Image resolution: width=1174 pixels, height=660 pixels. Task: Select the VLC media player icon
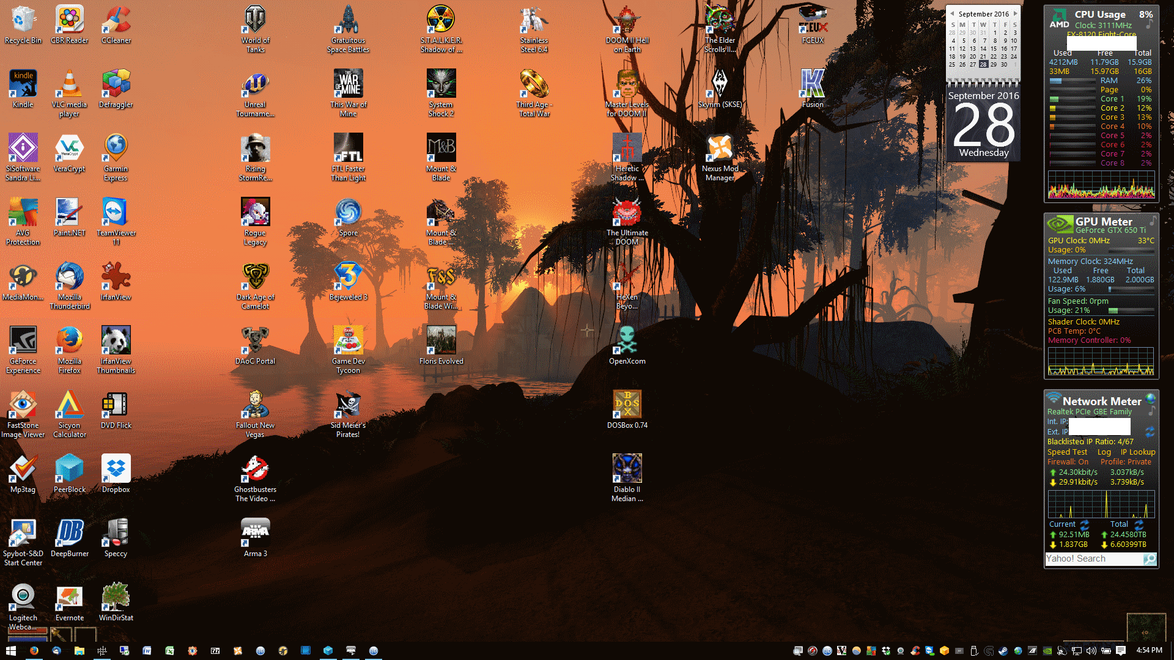click(x=69, y=94)
